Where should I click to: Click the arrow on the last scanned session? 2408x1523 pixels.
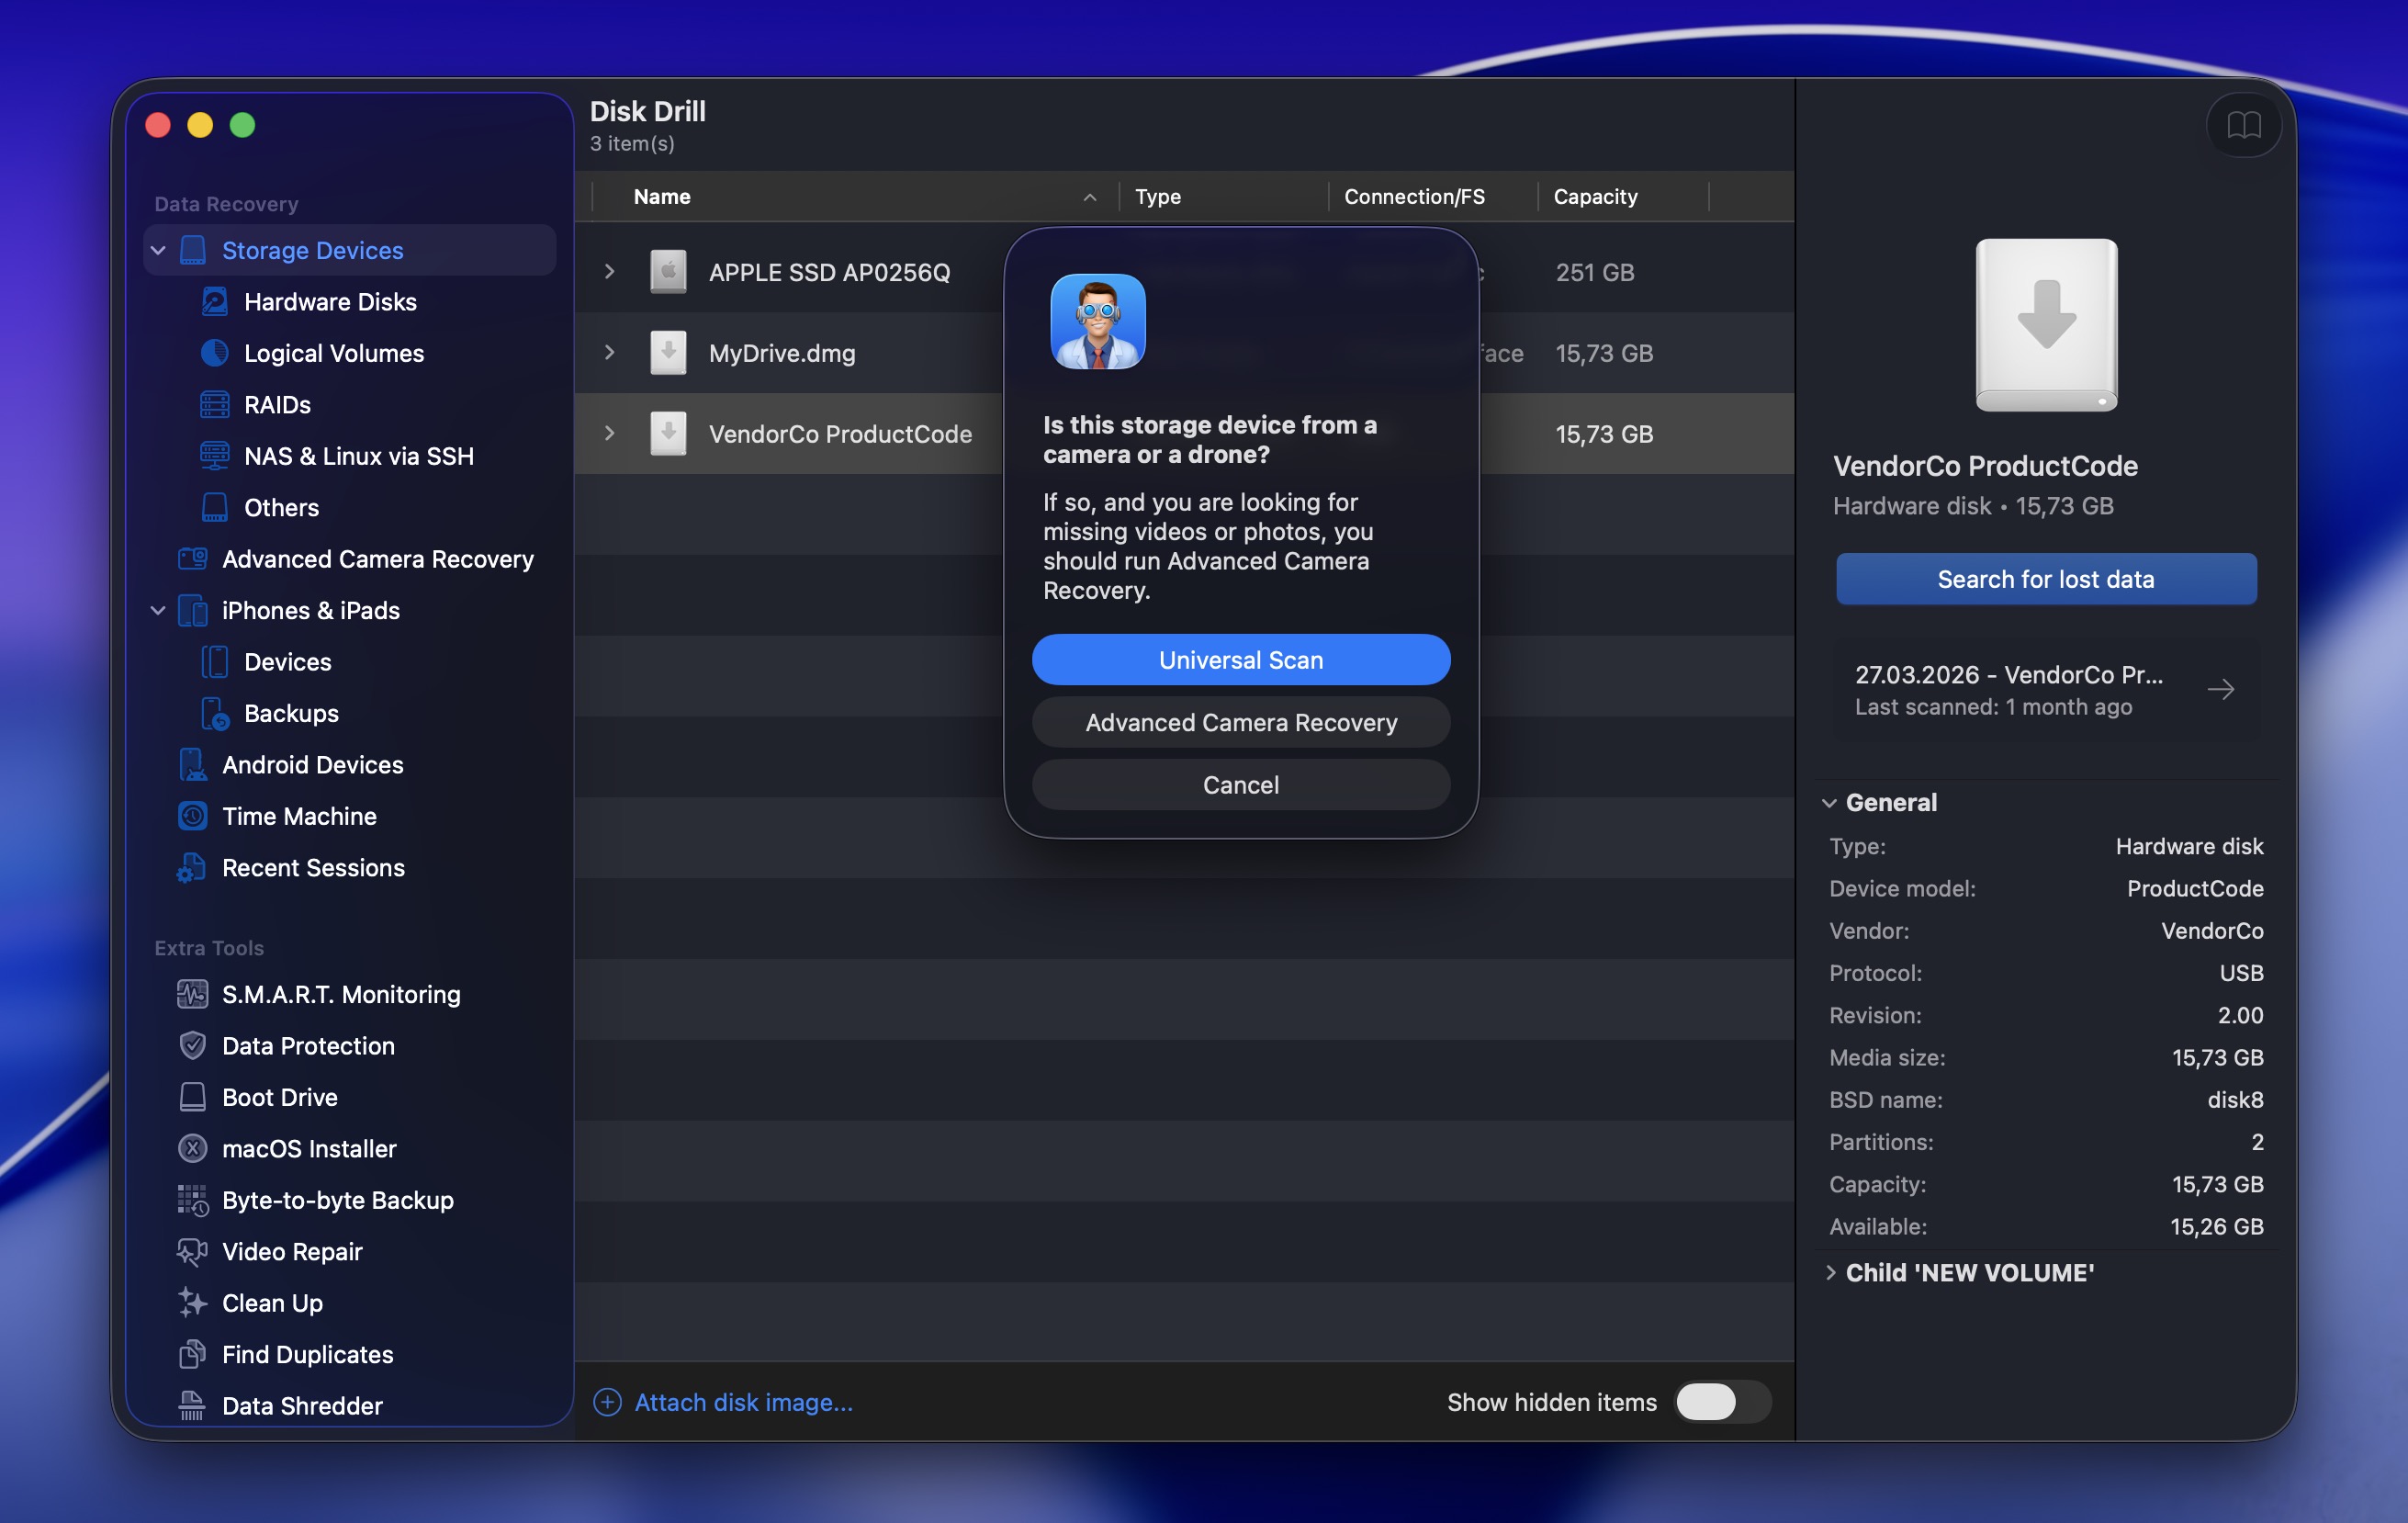click(x=2221, y=690)
